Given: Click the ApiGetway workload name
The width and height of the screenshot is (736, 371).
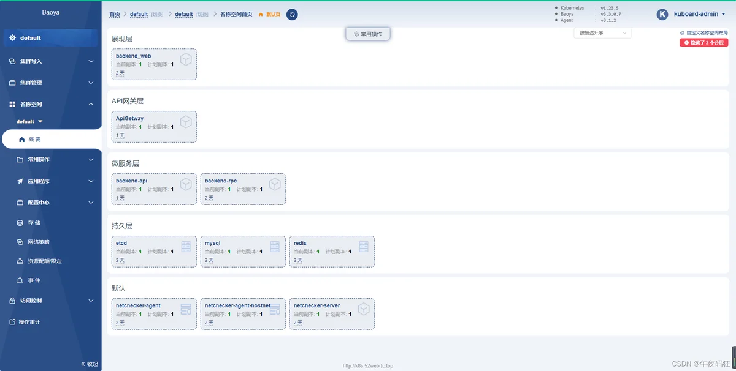Looking at the screenshot, I should 129,118.
